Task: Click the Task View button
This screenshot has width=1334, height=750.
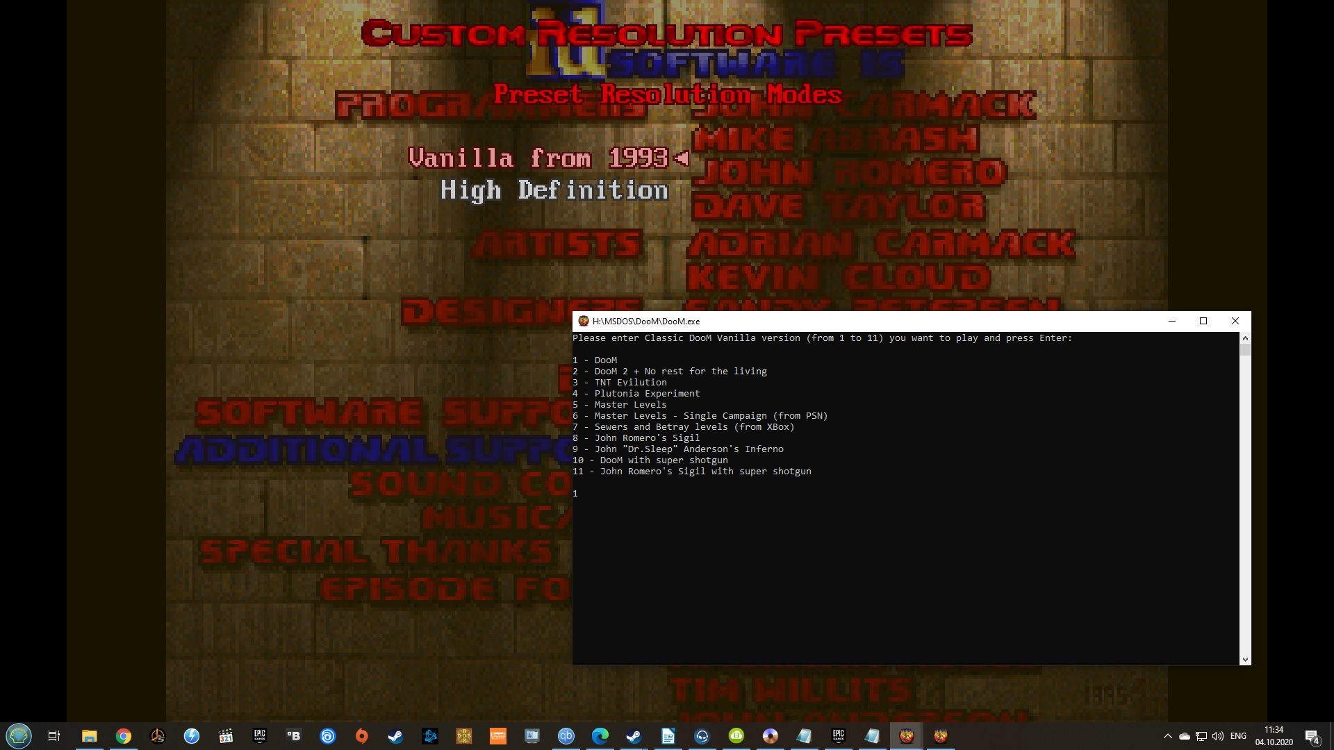Action: tap(54, 736)
